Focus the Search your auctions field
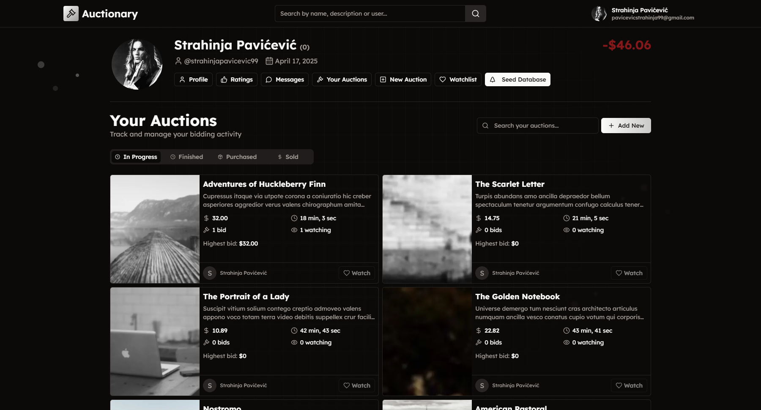761x410 pixels. [538, 126]
